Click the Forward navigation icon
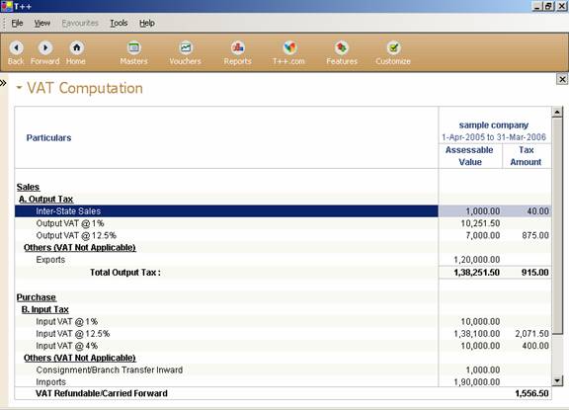The width and height of the screenshot is (569, 410). pyautogui.click(x=45, y=47)
